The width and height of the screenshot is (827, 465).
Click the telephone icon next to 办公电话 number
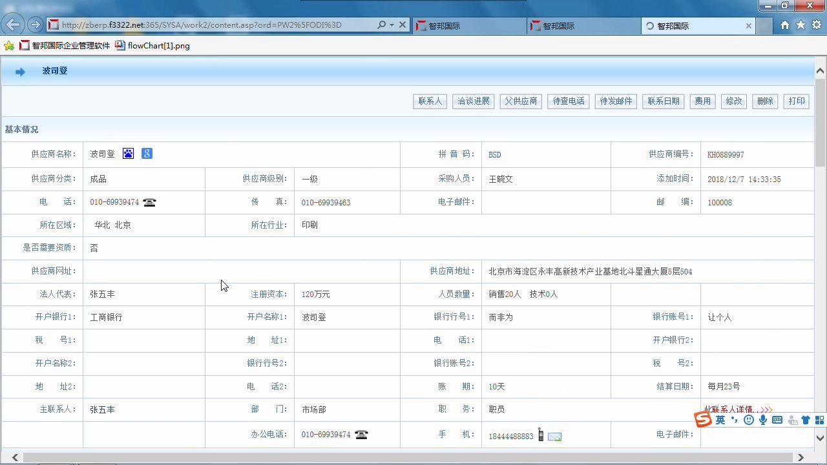tap(361, 435)
